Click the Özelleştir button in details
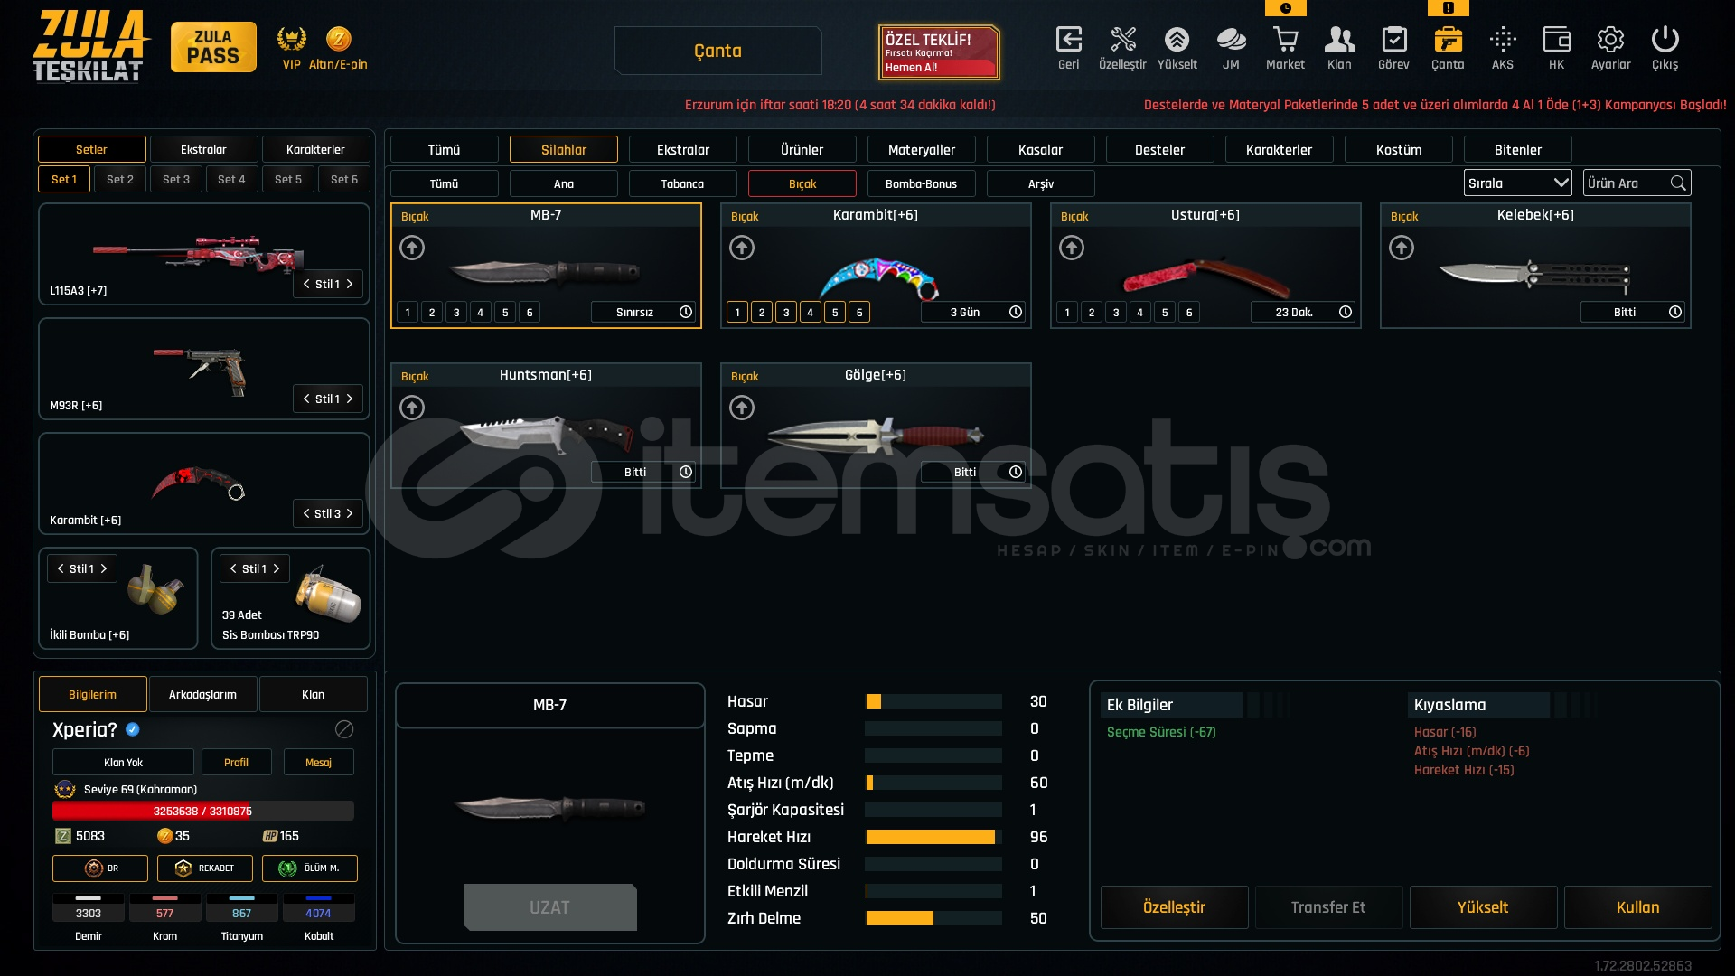The height and width of the screenshot is (976, 1735). point(1174,907)
